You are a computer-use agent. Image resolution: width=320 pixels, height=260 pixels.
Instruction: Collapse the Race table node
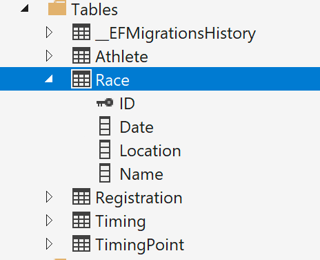coord(49,79)
